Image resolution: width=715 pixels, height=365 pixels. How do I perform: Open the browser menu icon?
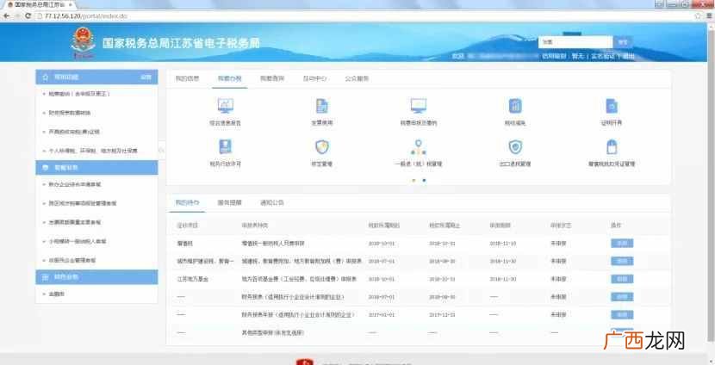click(x=709, y=16)
